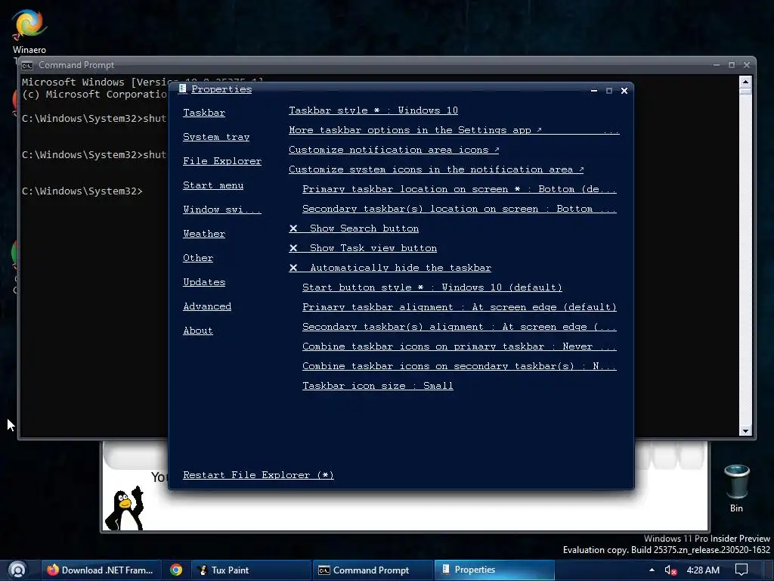Toggle Automatically hide the taskbar

(x=390, y=268)
